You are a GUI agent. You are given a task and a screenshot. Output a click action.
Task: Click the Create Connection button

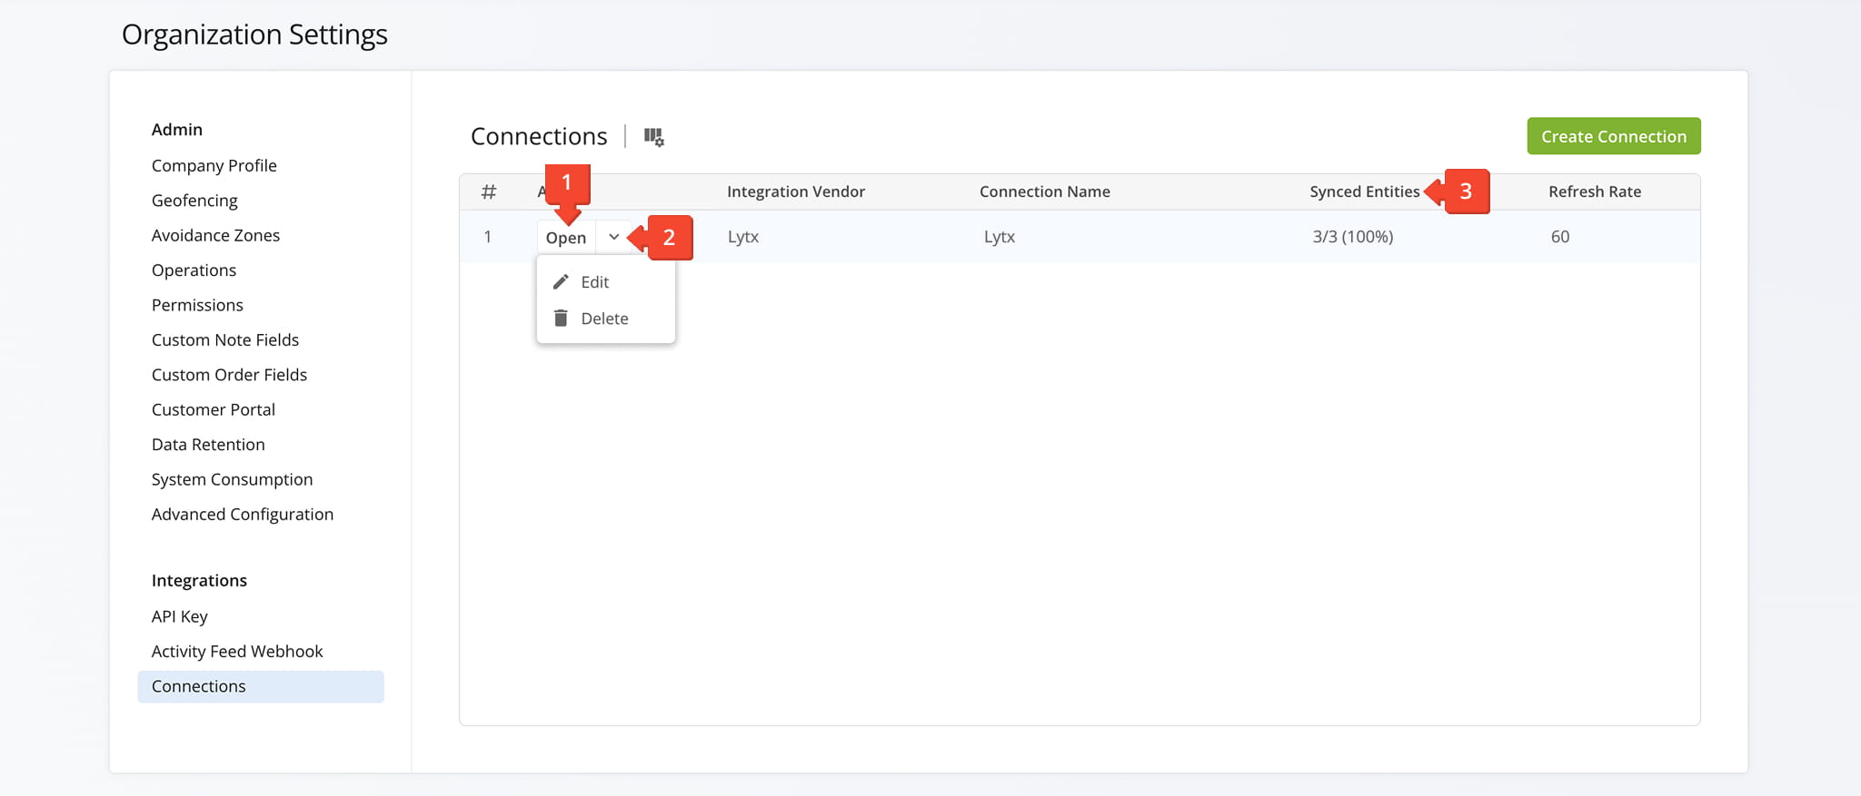[x=1613, y=136]
